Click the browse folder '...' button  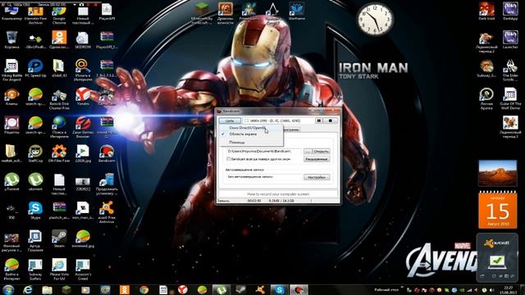coord(308,152)
